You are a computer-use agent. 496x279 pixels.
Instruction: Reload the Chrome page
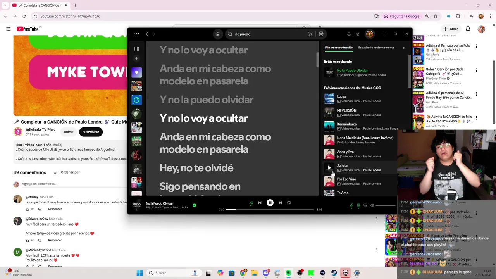[x=24, y=16]
